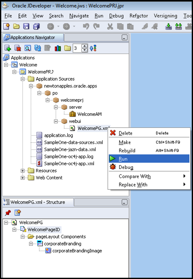
Task: Open the Versioning menu
Action: (x=166, y=16)
